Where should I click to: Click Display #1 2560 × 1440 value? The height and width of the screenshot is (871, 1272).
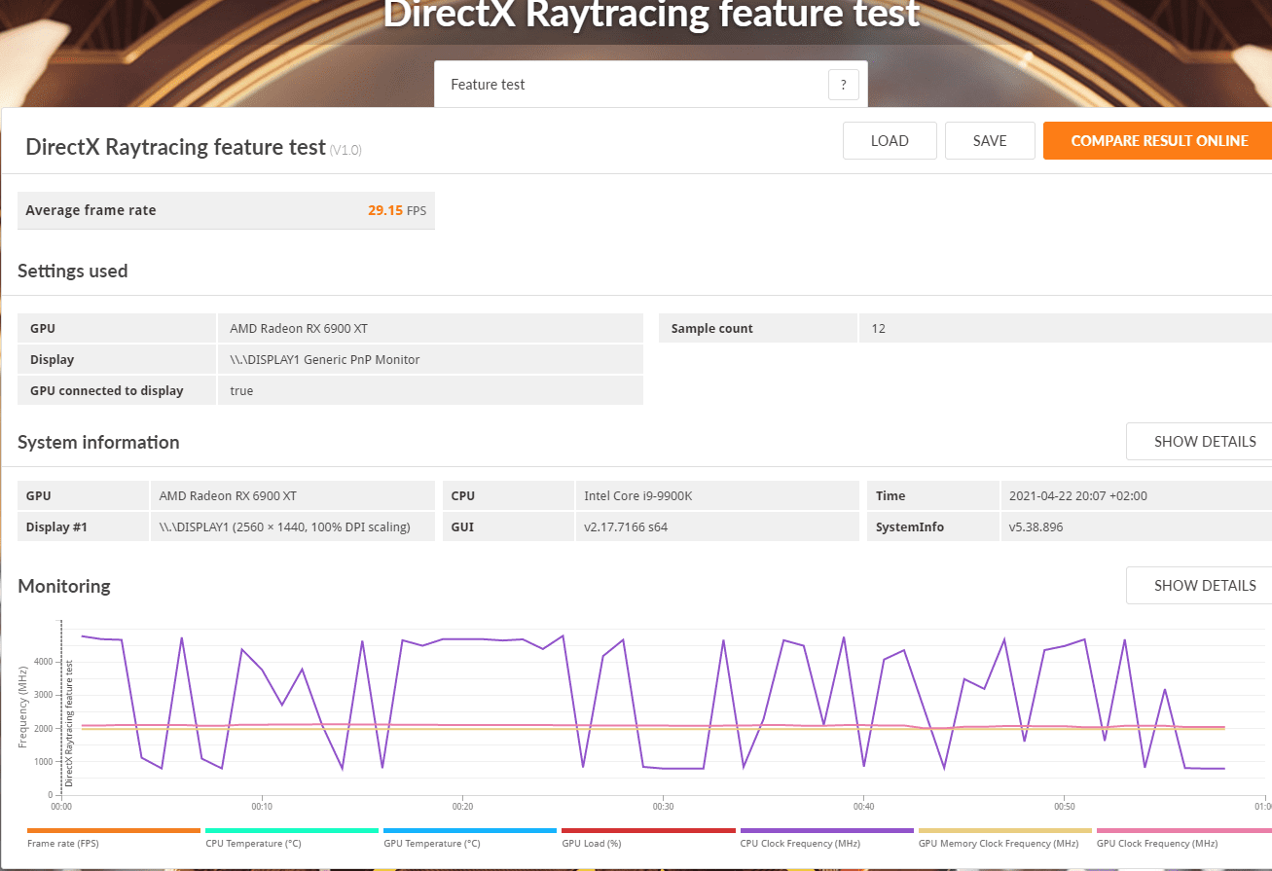285,527
